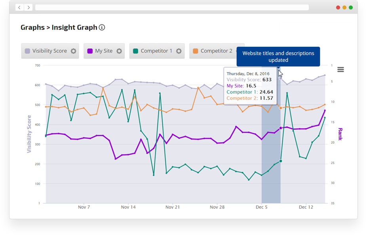Click the browser address bar

click(x=172, y=8)
